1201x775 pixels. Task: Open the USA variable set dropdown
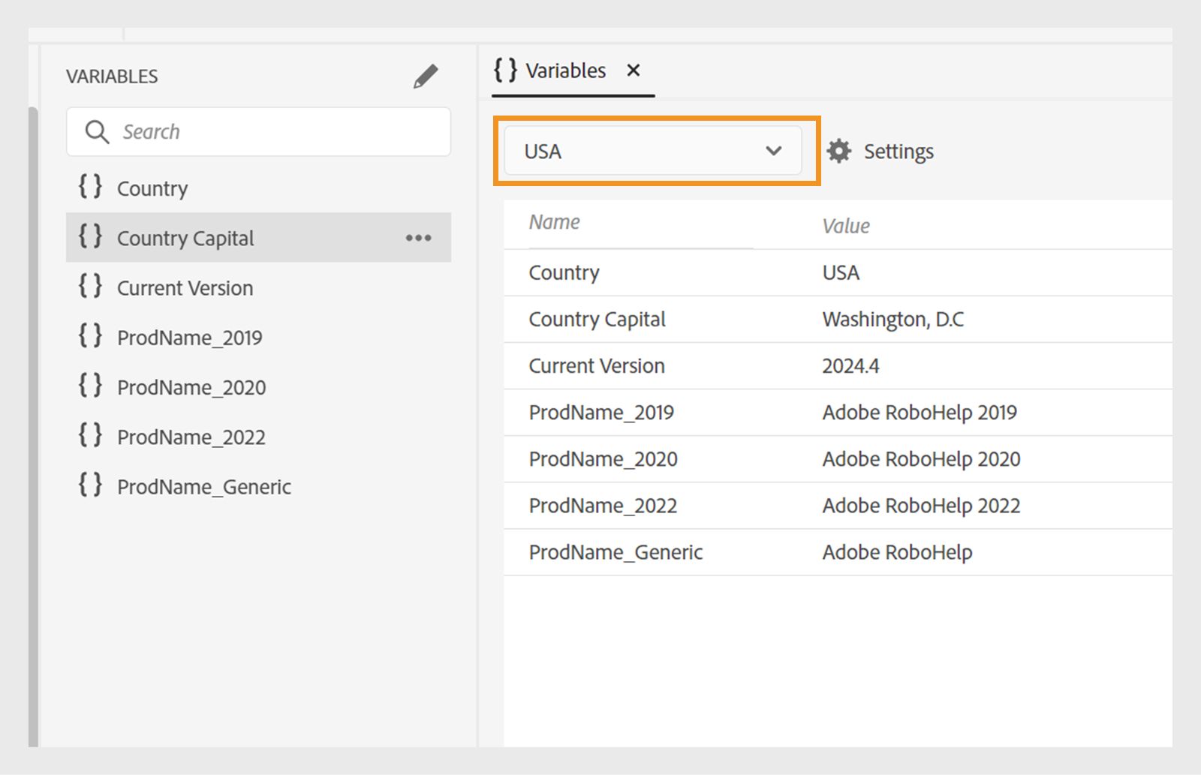click(x=653, y=151)
